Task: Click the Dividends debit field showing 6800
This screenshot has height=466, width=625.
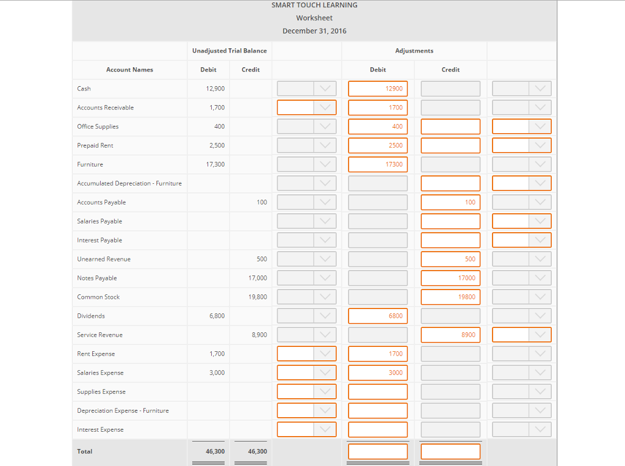Action: click(378, 316)
